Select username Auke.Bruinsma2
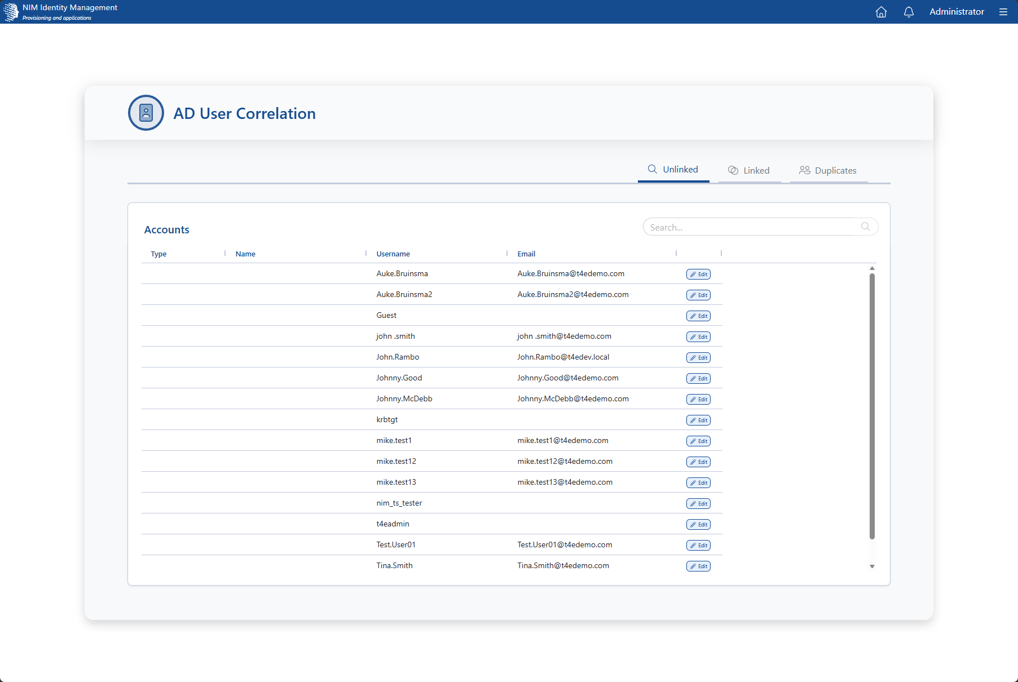Viewport: 1018px width, 682px height. 404,294
